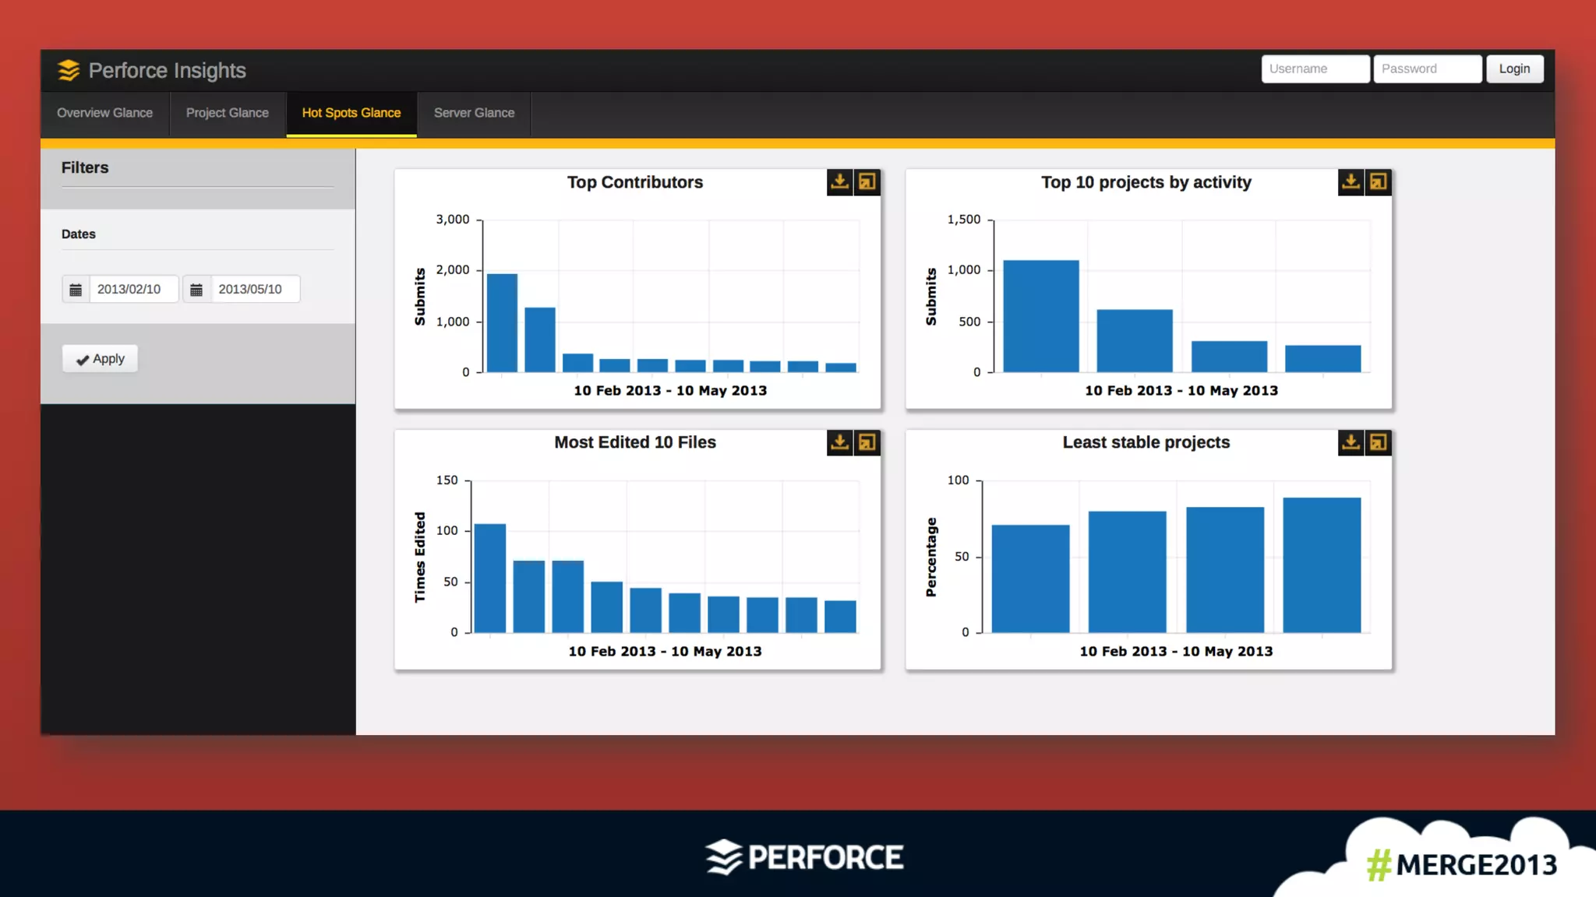Expand the Least stable projects panel
The height and width of the screenshot is (897, 1596).
[x=1379, y=443]
